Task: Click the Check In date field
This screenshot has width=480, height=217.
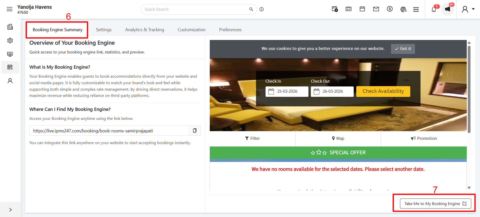Action: click(287, 91)
